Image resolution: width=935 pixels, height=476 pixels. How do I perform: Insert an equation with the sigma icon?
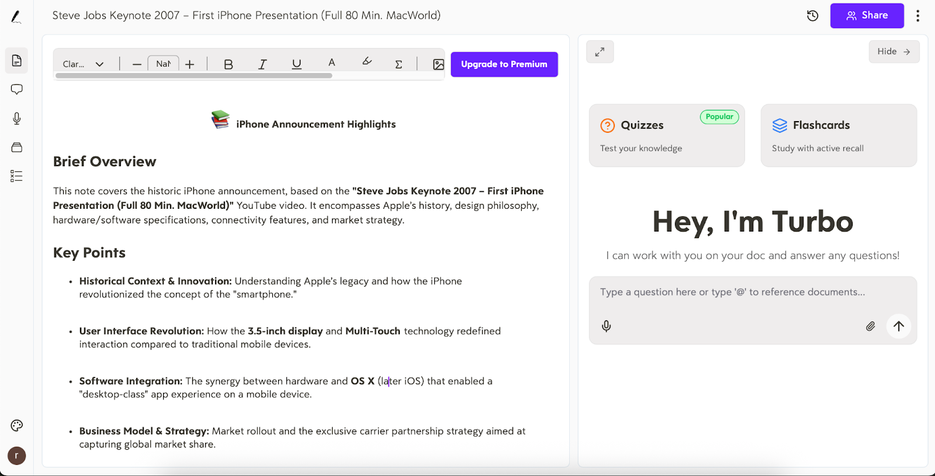399,64
